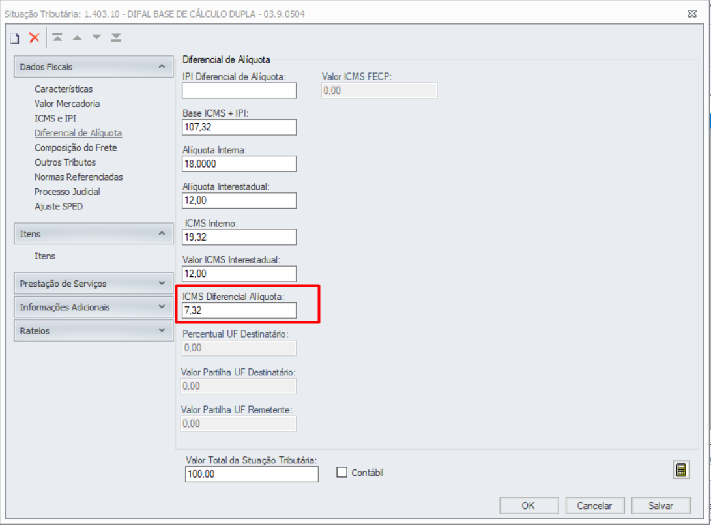Toggle the Contábil checkbox
Viewport: 711px width, 526px height.
342,473
